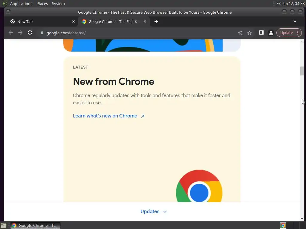Open tab search dropdown arrow
Viewport: 306px width, 229px height.
point(295,21)
